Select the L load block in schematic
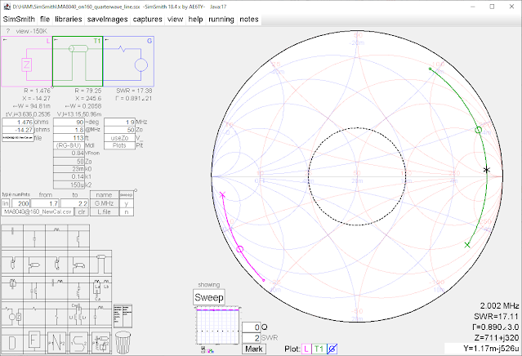This screenshot has width=522, height=356. point(27,61)
